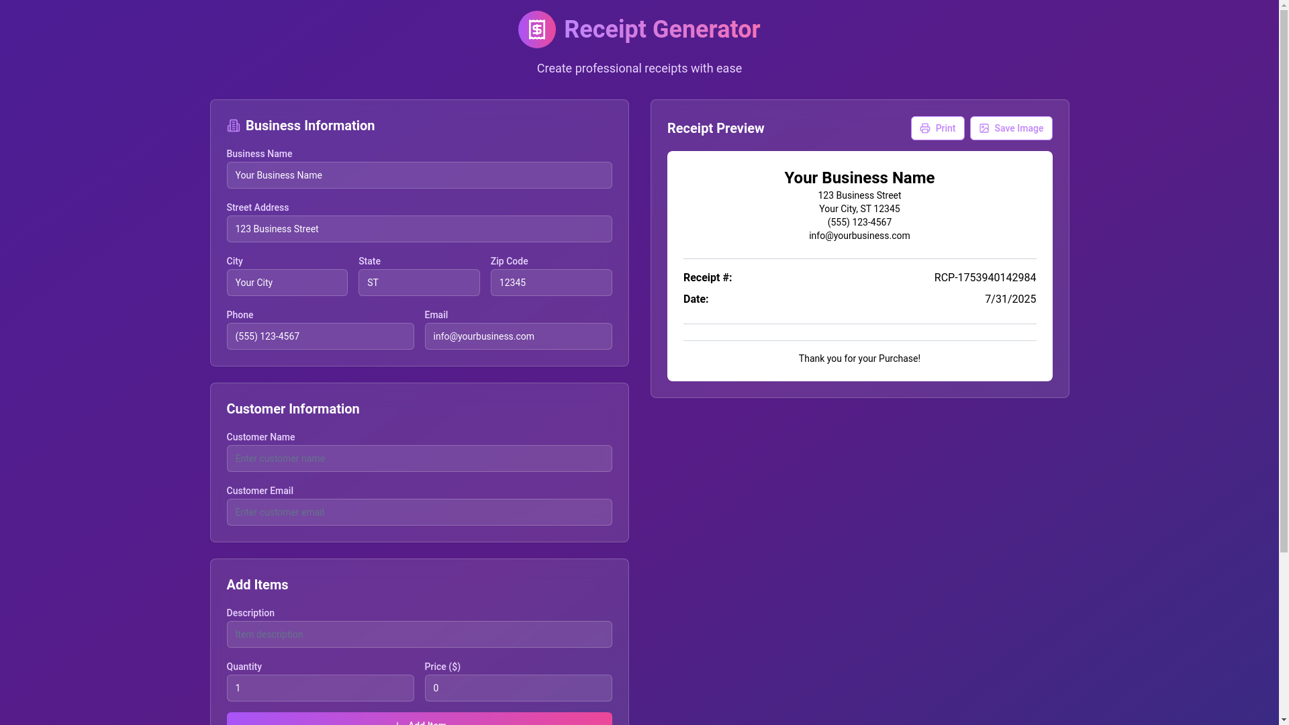Click the Print button
This screenshot has width=1289, height=725.
(x=937, y=128)
